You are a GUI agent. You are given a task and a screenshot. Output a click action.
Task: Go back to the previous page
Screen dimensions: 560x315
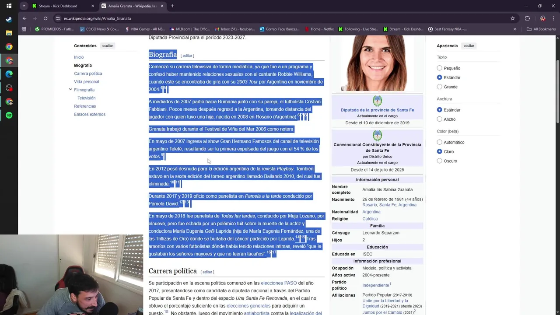pyautogui.click(x=24, y=18)
